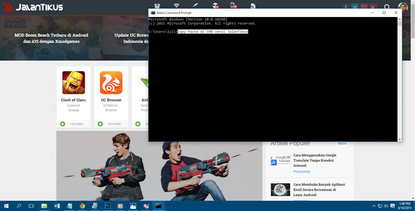This screenshot has width=415, height=211.
Task: Click the green download icon under Clash of Clans
Action: (63, 124)
